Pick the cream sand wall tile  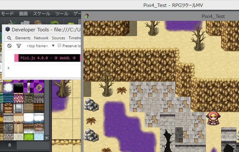(19, 118)
